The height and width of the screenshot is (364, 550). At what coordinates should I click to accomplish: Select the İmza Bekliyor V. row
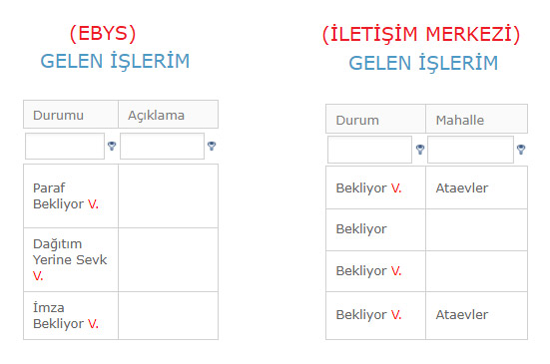pos(121,316)
